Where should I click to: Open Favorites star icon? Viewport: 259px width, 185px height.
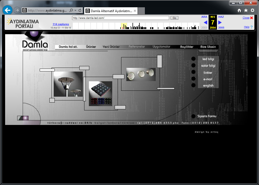pos(246,11)
